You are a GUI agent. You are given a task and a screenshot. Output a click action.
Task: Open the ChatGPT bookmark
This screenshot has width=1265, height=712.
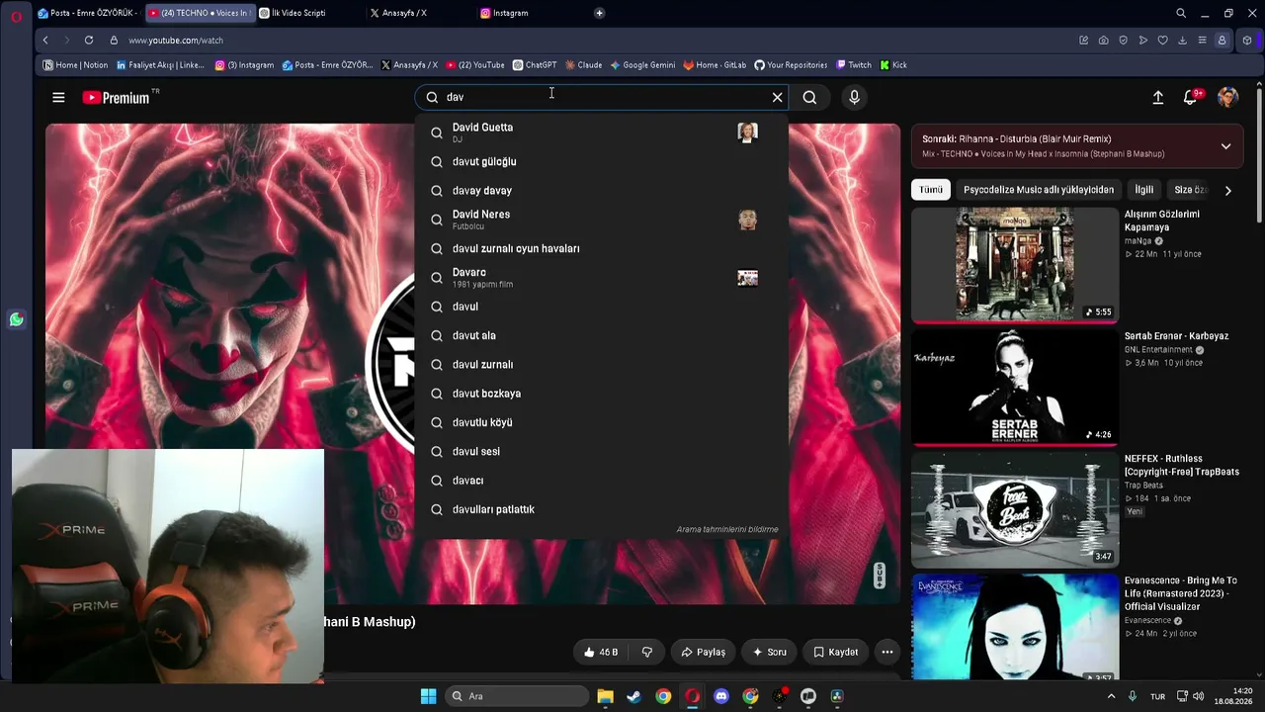(535, 65)
